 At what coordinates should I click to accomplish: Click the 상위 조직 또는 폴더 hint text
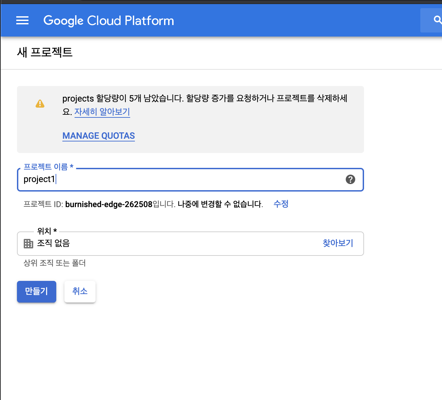point(55,263)
